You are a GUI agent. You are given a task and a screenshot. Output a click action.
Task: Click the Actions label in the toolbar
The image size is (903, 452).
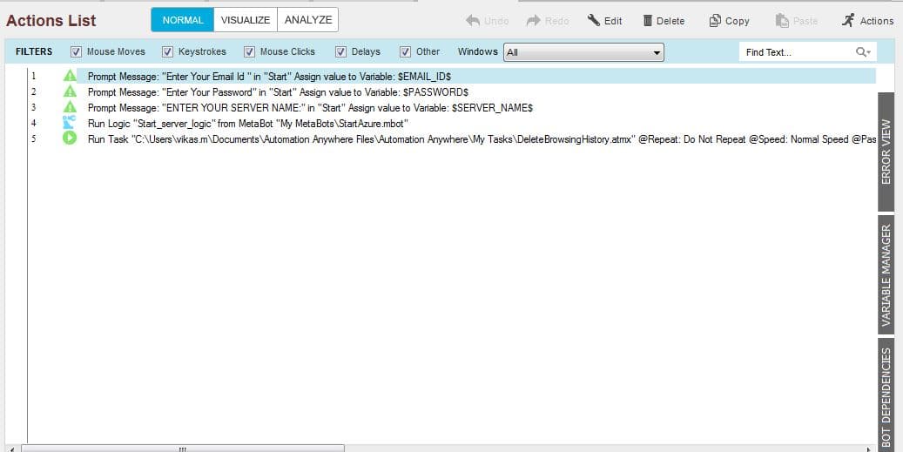click(877, 21)
